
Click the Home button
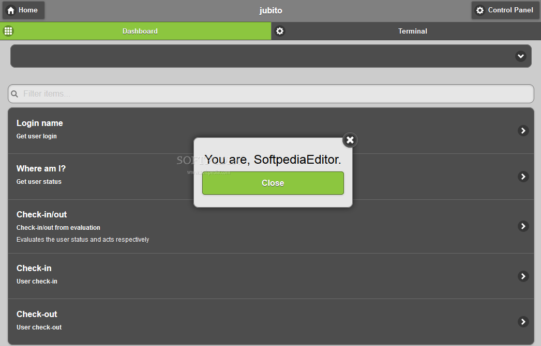click(23, 10)
